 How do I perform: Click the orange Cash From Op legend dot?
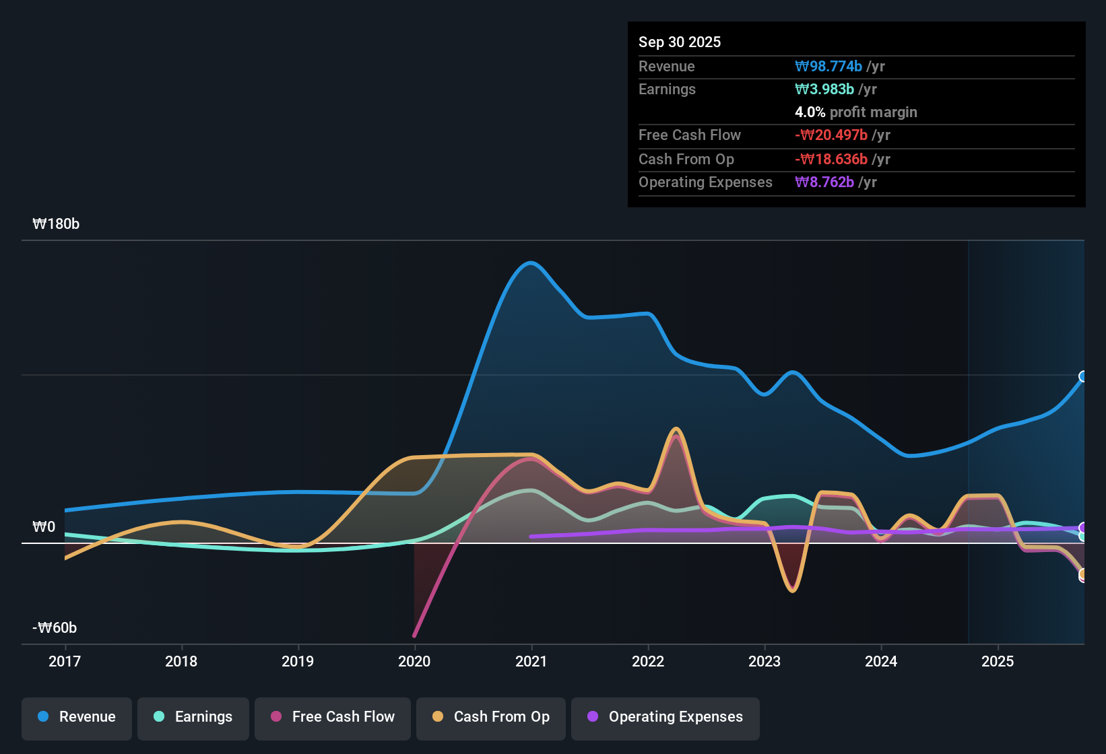[438, 717]
